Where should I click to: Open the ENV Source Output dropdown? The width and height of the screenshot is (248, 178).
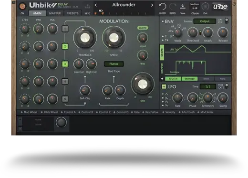205,21
